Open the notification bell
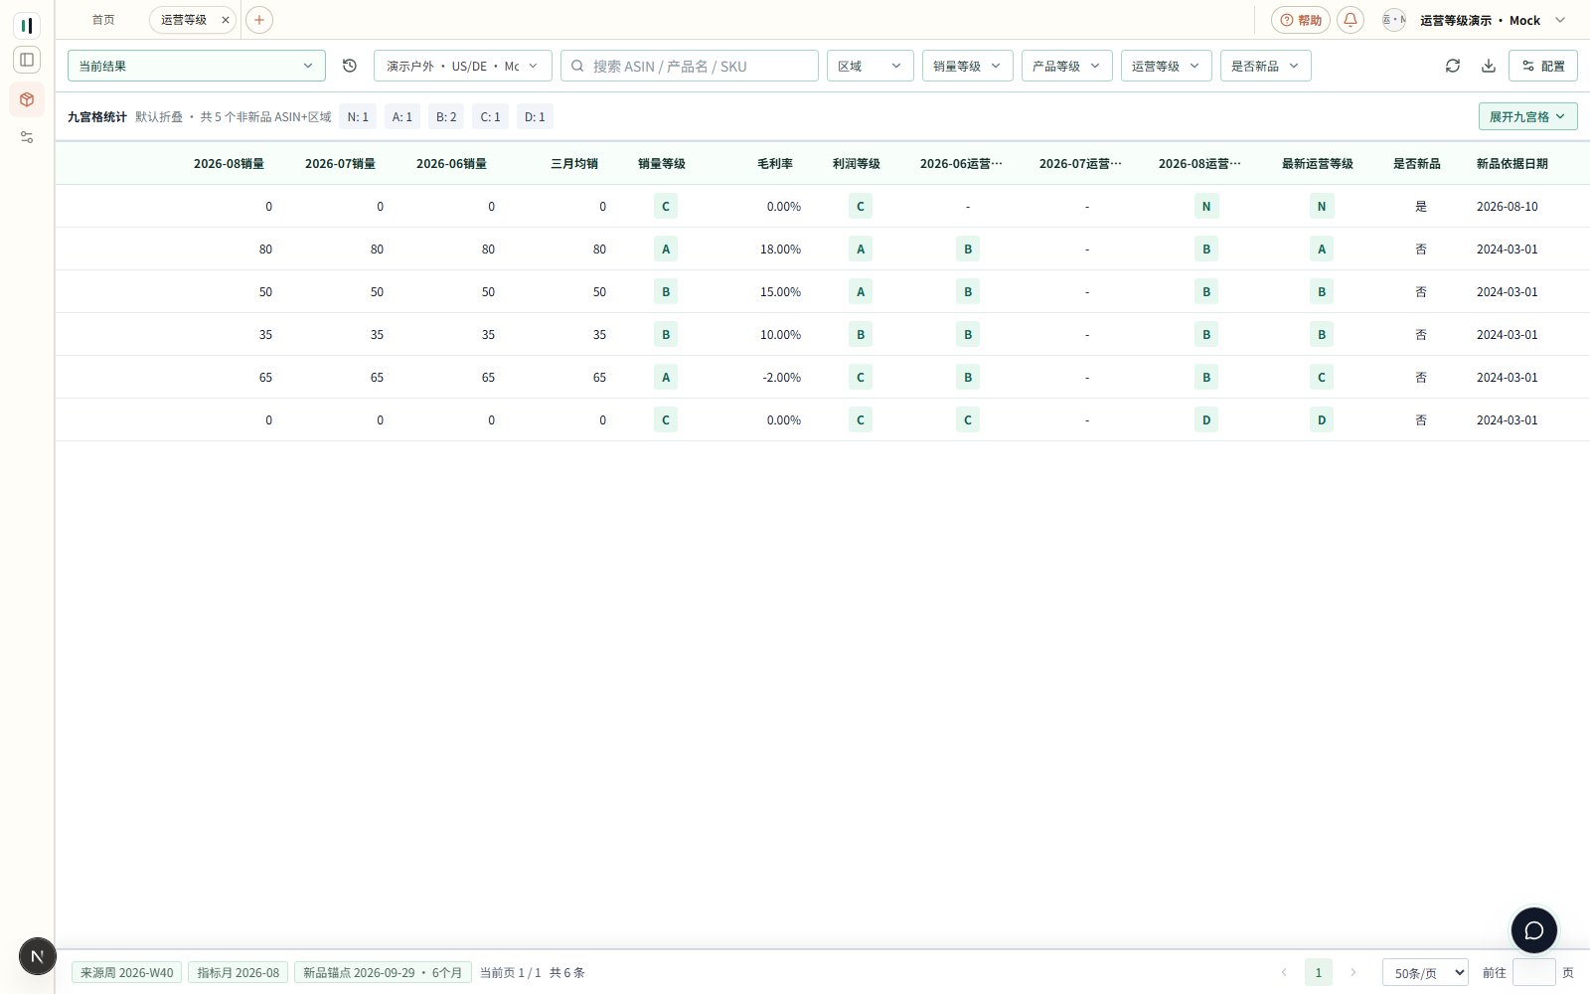 click(x=1351, y=20)
